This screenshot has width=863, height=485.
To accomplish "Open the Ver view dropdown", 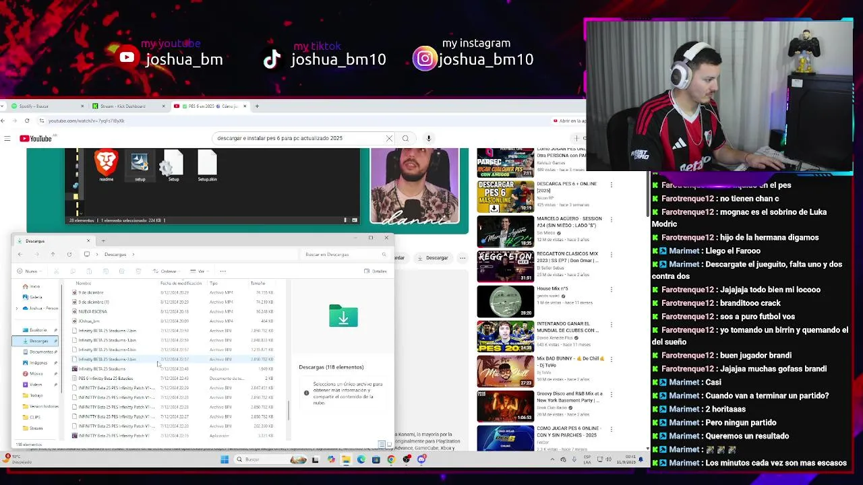I will coord(200,271).
